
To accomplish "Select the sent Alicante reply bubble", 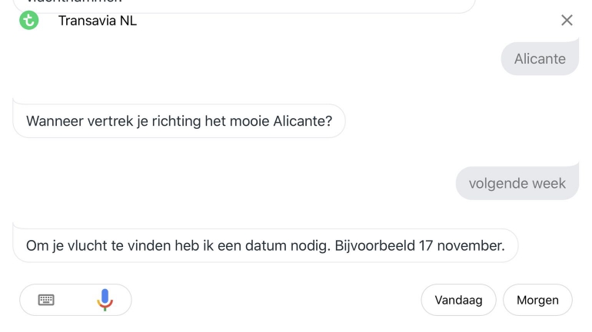I will 540,59.
